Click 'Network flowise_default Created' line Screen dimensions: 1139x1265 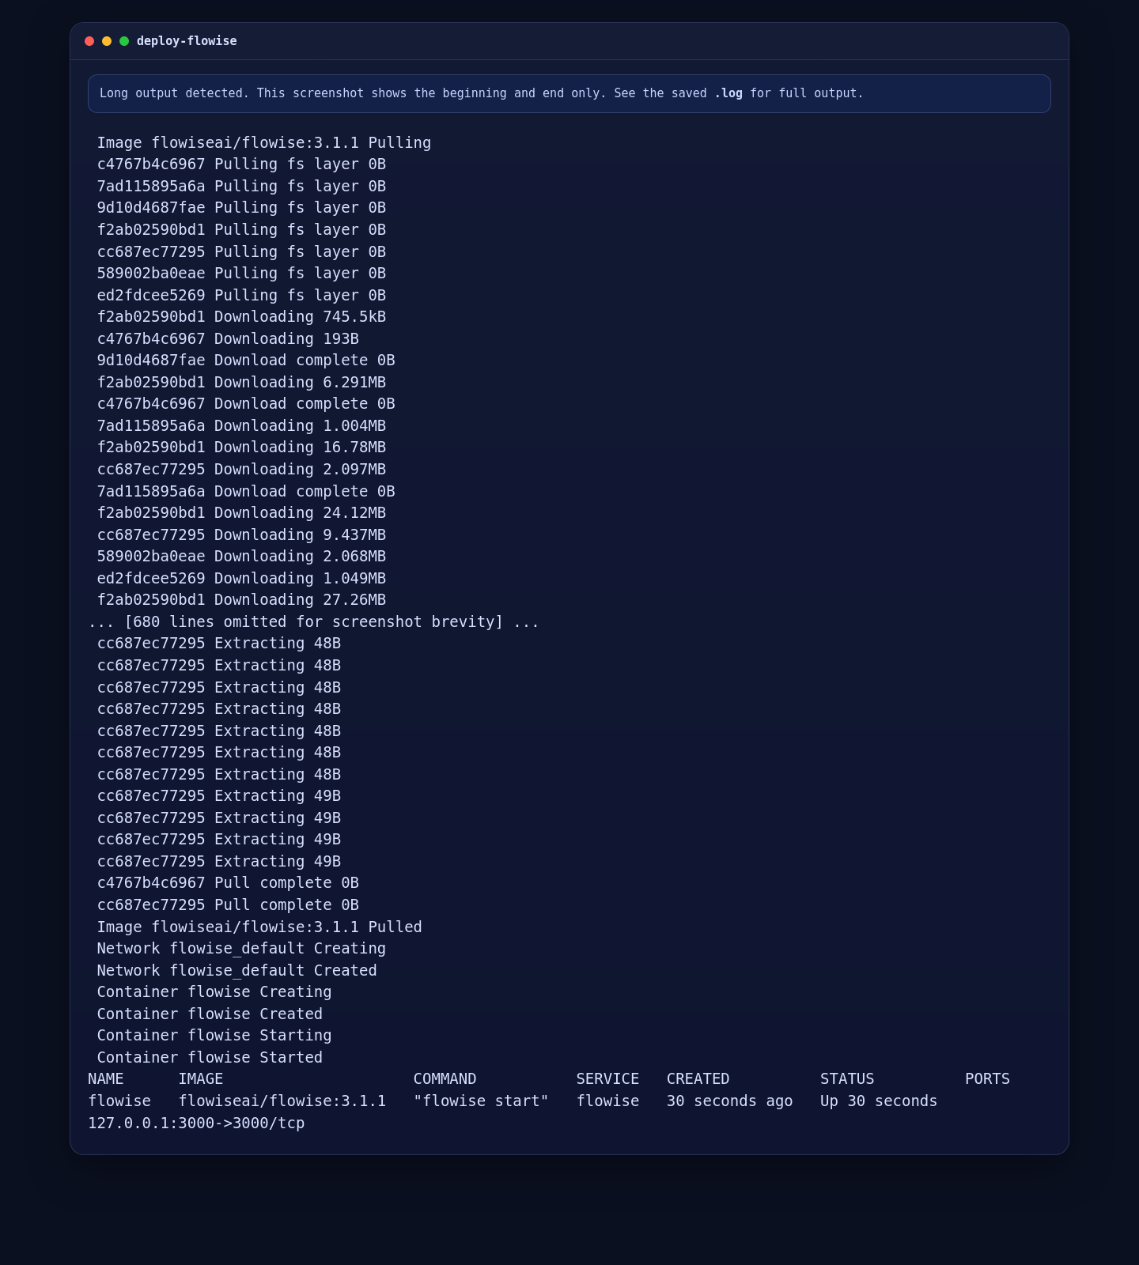coord(237,971)
